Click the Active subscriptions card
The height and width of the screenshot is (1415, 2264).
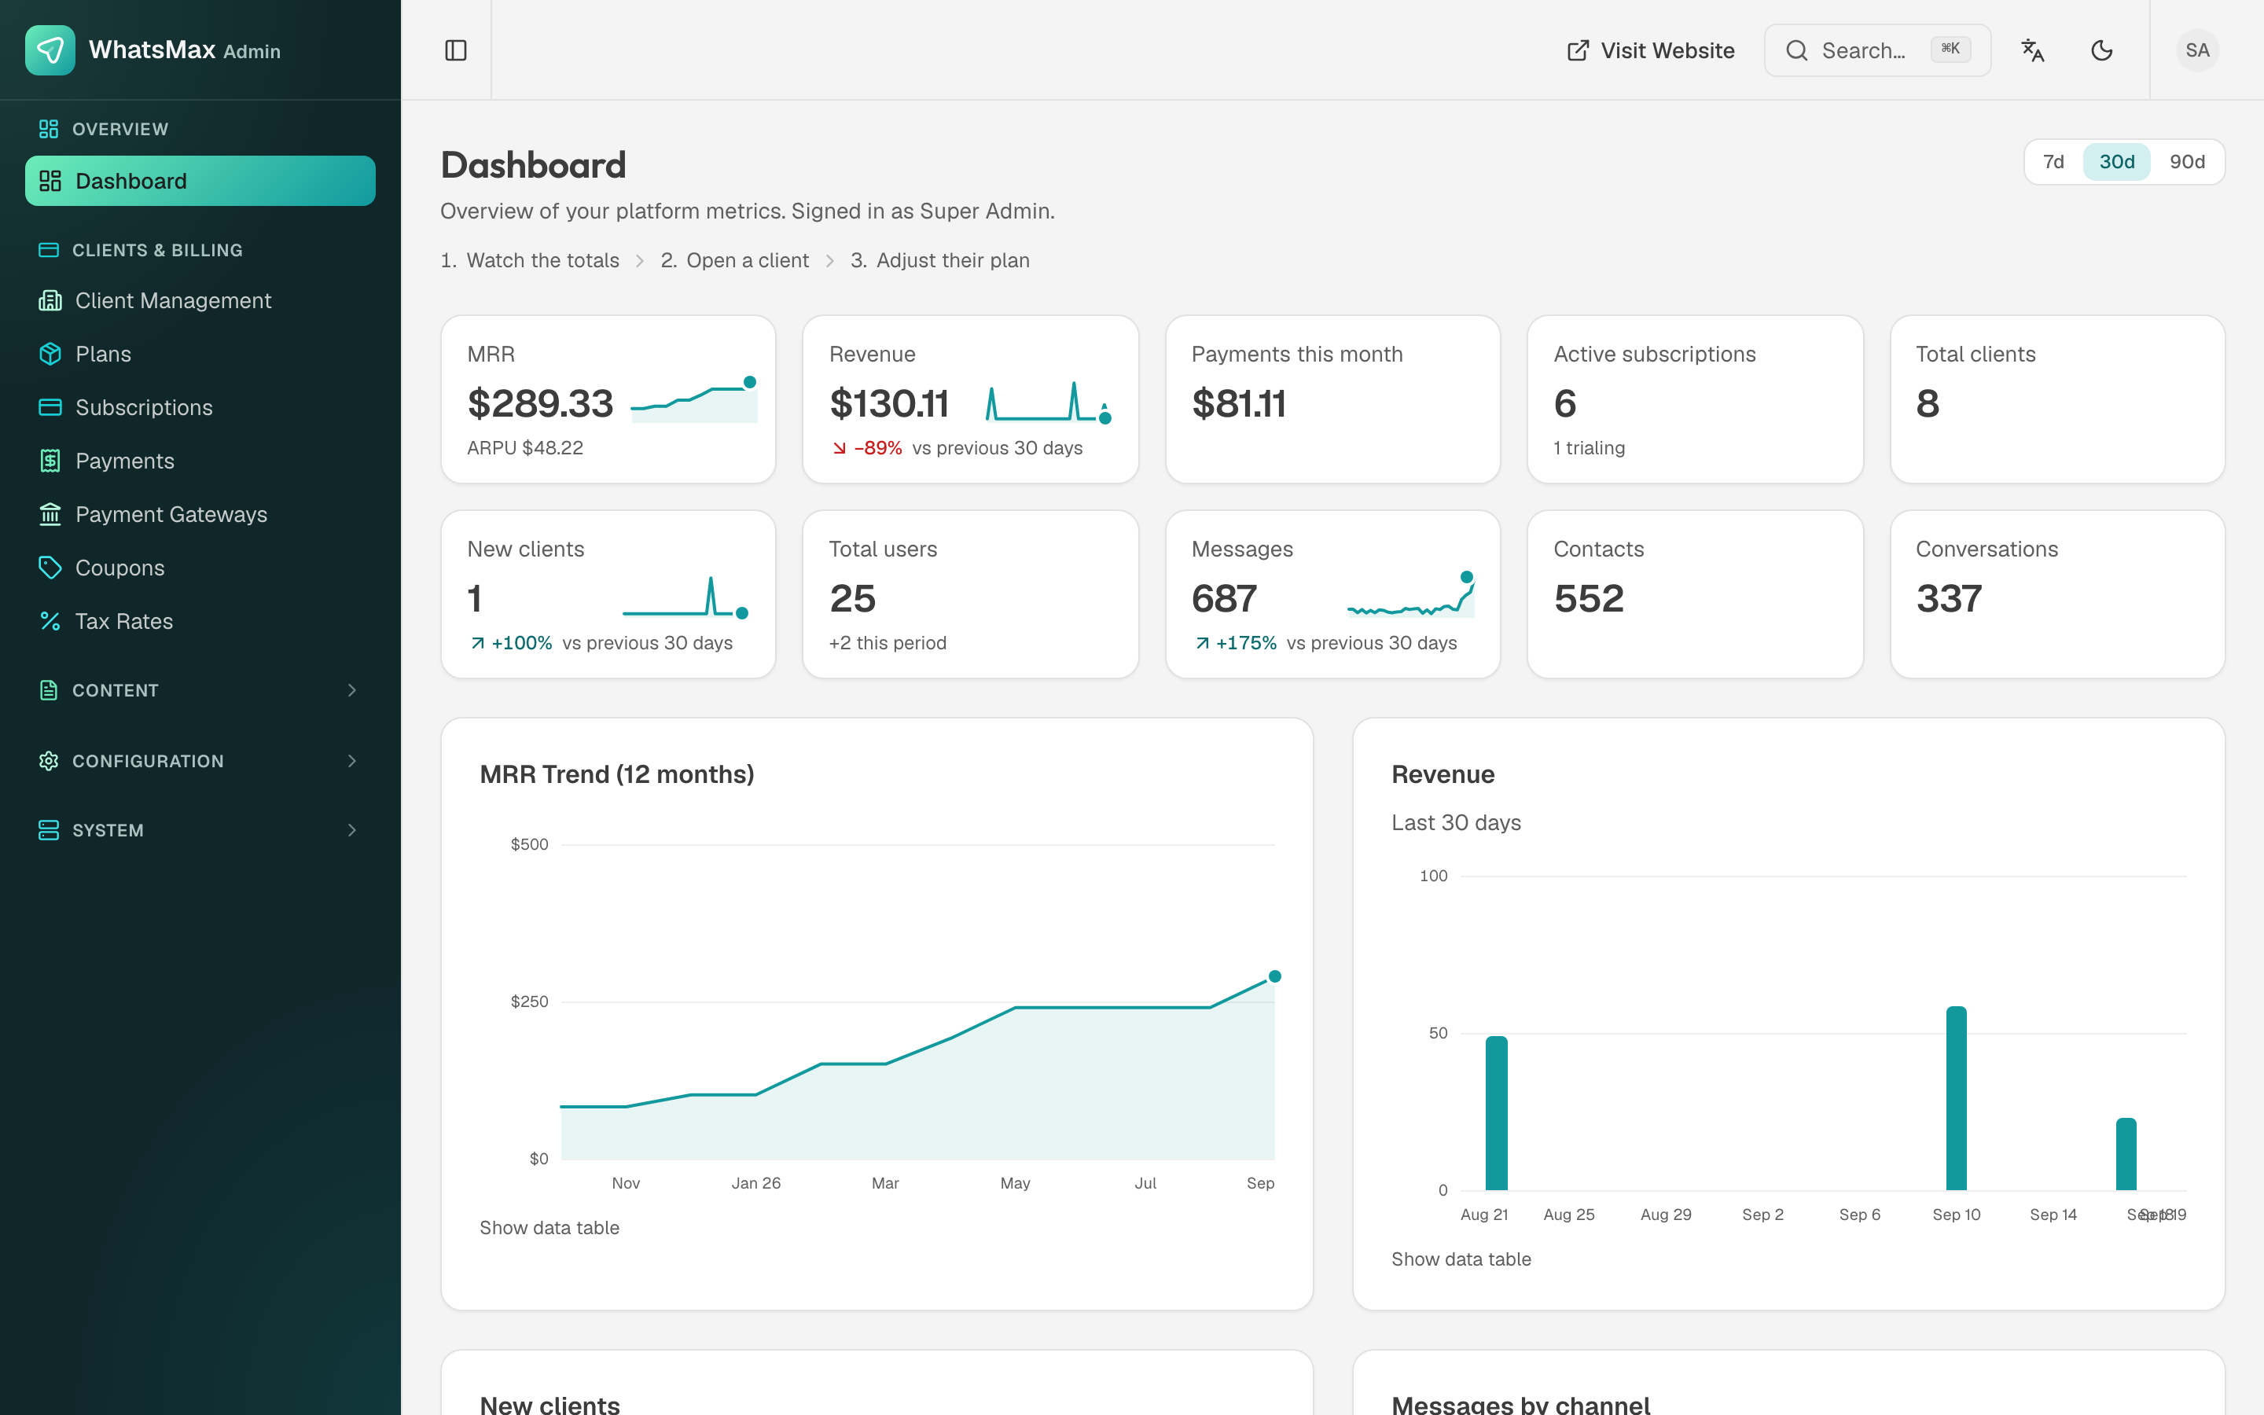pos(1694,399)
